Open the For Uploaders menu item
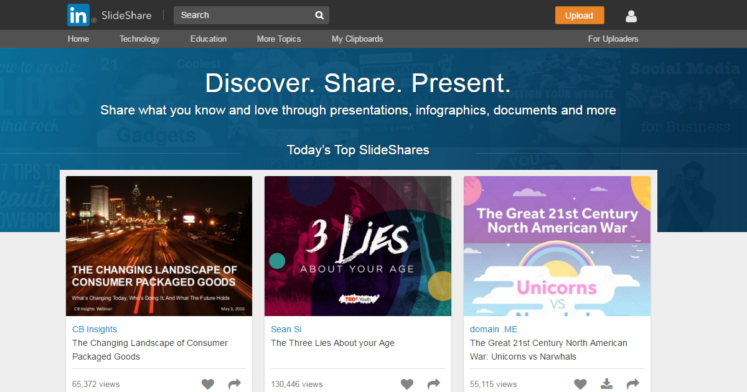The height and width of the screenshot is (392, 747). (x=613, y=39)
